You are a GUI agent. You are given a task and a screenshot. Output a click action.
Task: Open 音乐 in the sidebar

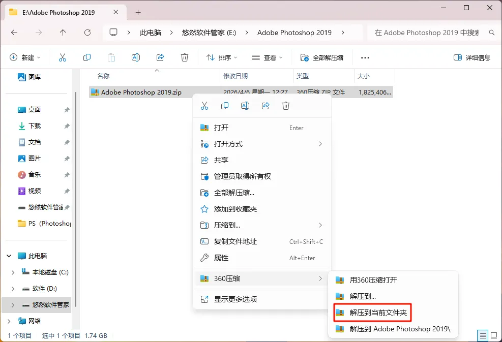pos(29,175)
